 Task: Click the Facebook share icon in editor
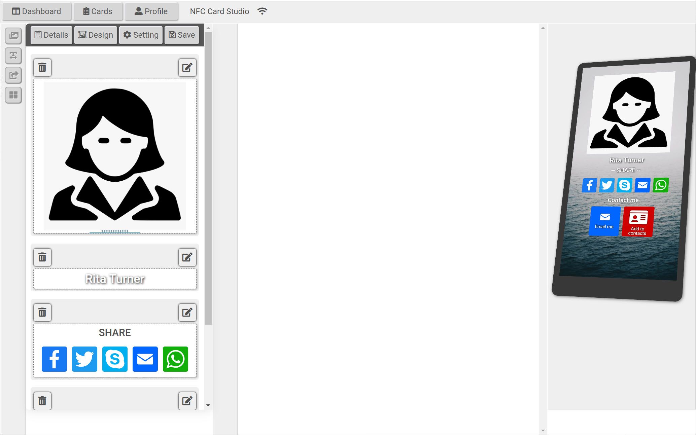[54, 359]
